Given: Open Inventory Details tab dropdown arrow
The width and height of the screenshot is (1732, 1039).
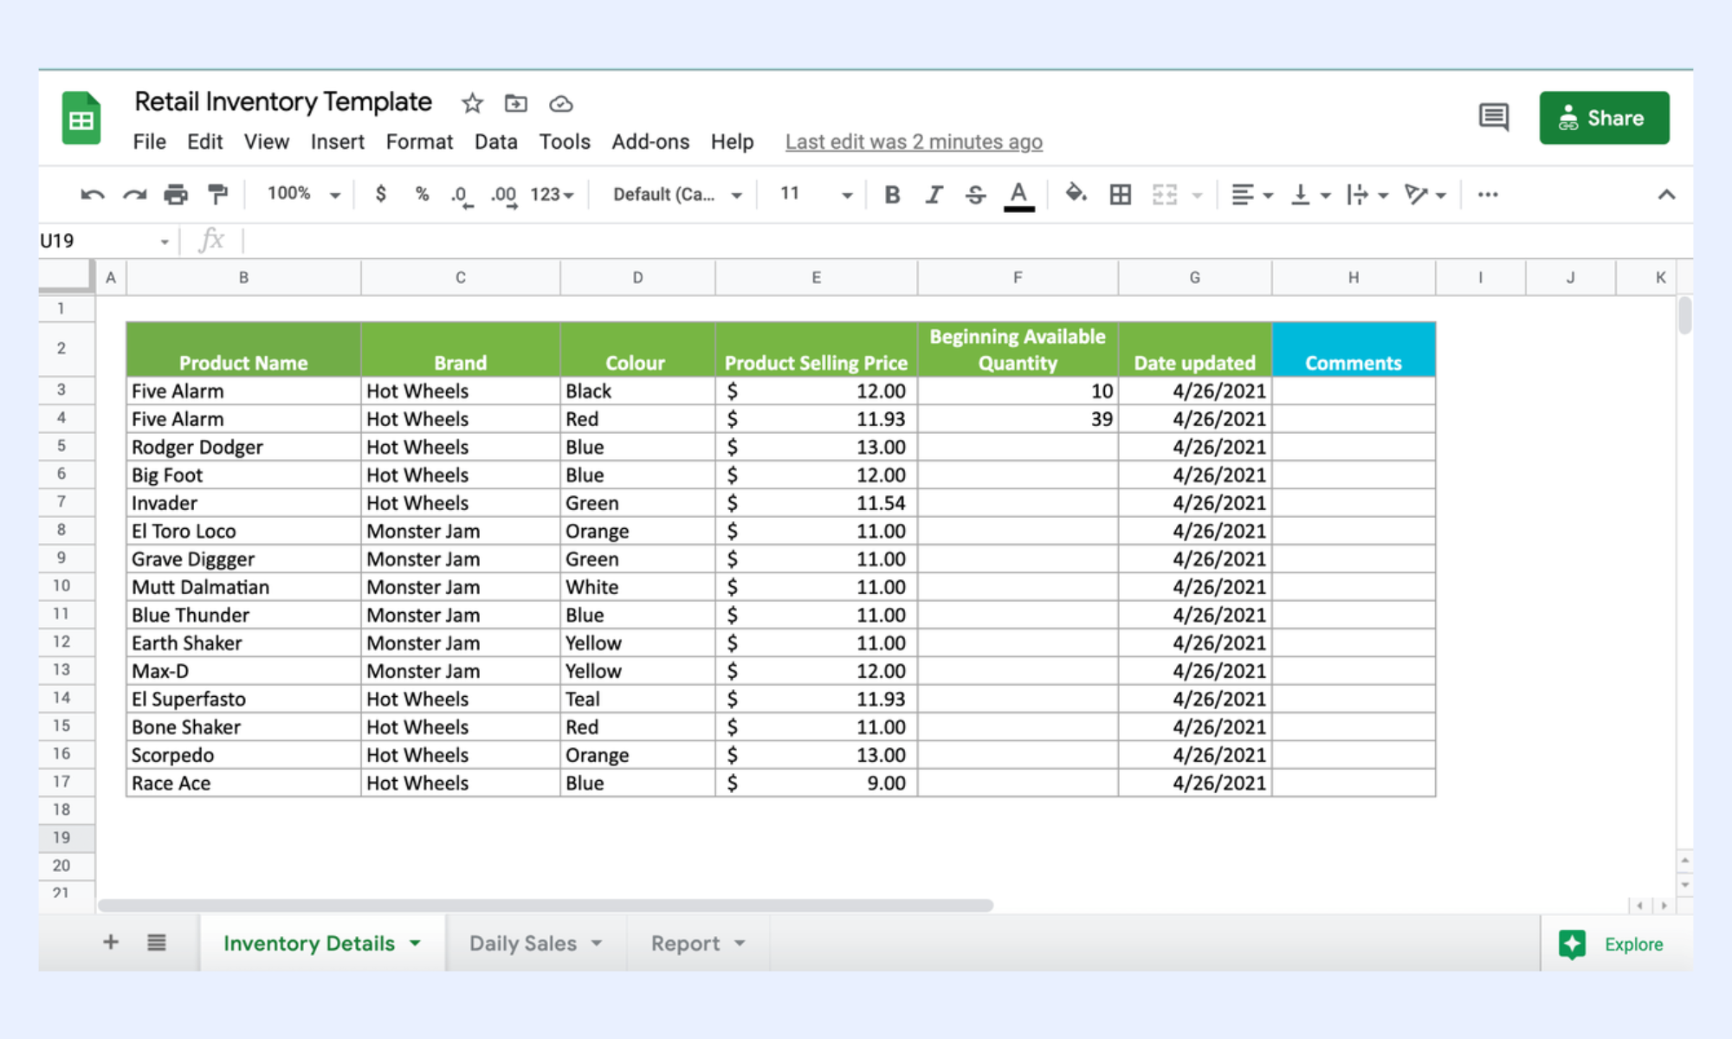Looking at the screenshot, I should (x=416, y=944).
